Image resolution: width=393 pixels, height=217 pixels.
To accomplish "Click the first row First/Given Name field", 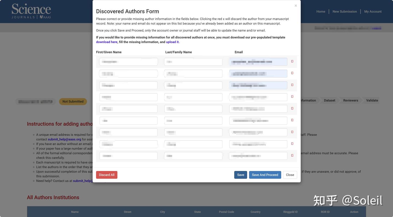I will [x=129, y=62].
